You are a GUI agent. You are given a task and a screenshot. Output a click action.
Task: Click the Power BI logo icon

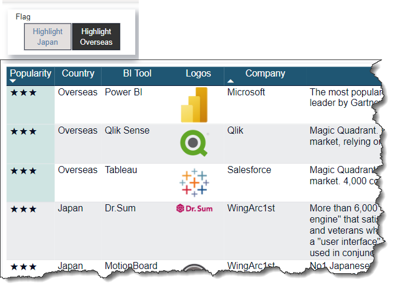pos(194,105)
